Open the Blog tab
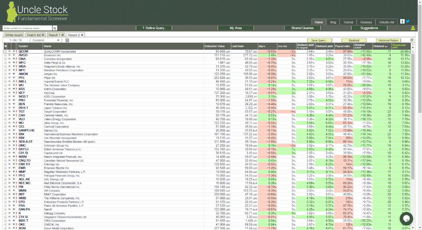This screenshot has width=422, height=230. click(333, 22)
